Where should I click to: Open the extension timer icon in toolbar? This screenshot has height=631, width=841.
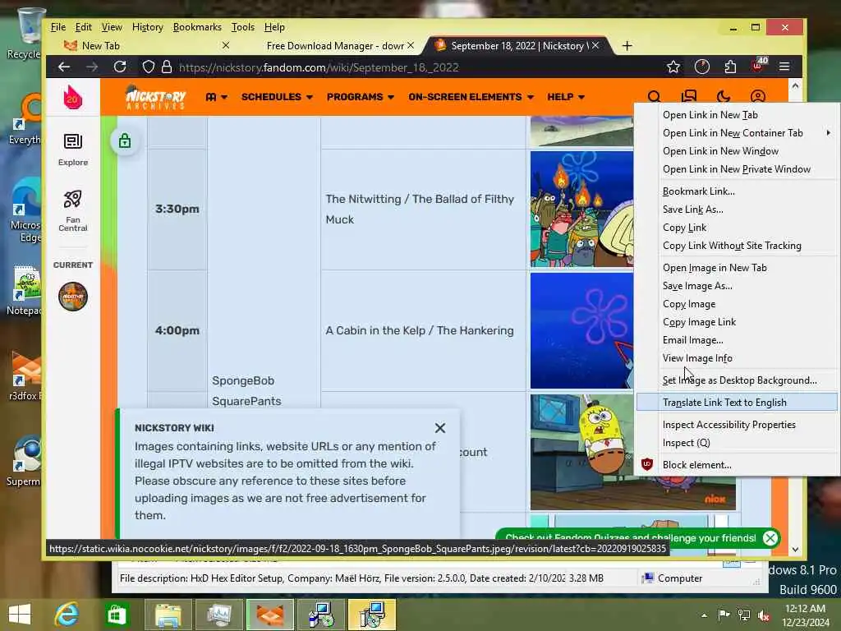[x=701, y=67]
